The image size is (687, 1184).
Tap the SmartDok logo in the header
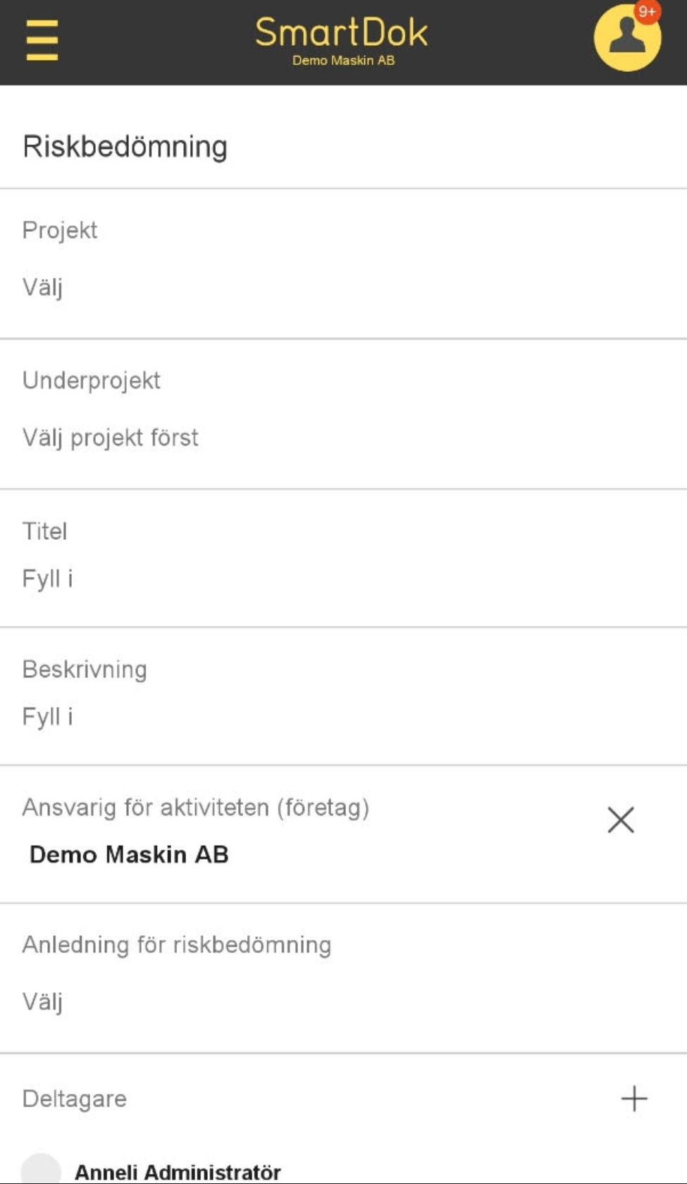click(343, 31)
